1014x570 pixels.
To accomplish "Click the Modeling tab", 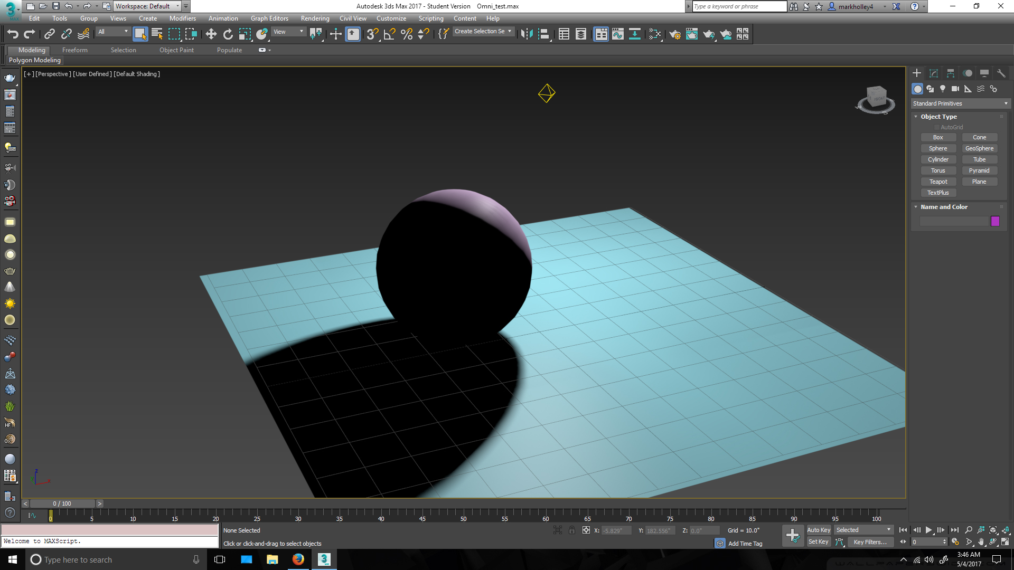I will click(32, 50).
